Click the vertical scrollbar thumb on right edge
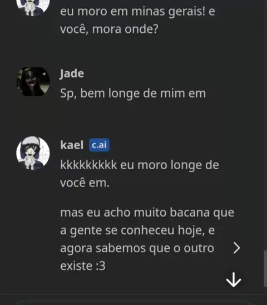 point(265,269)
